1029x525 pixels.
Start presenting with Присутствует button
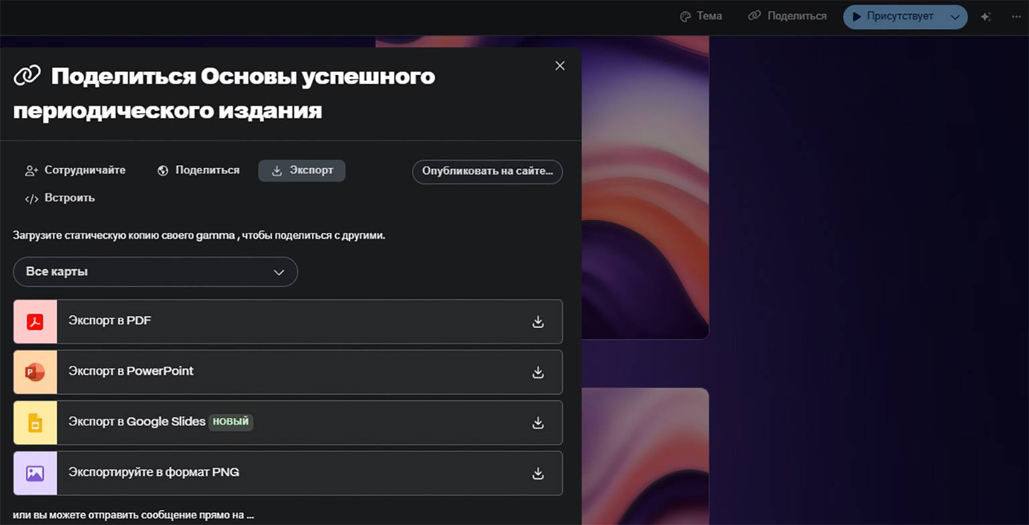pyautogui.click(x=893, y=17)
